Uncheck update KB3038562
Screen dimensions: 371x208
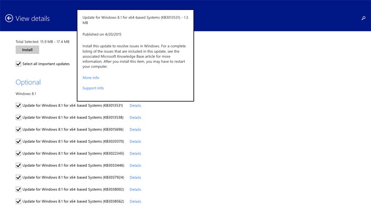point(18,201)
